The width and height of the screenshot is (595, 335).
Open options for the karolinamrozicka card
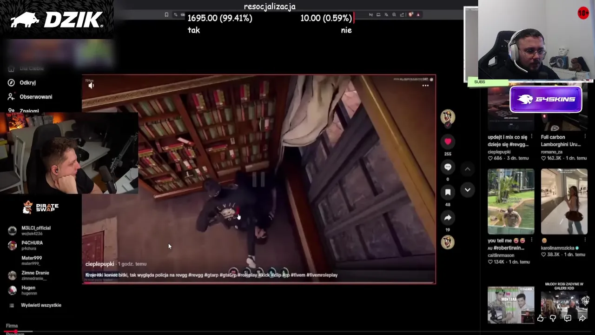585,241
